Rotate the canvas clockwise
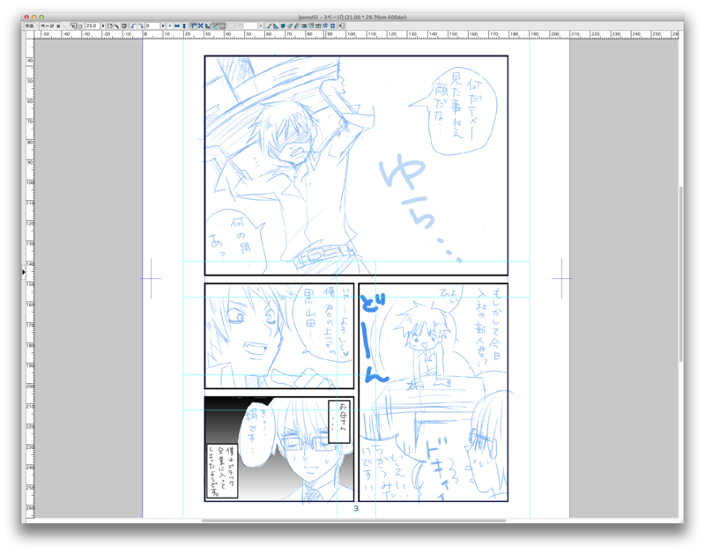This screenshot has height=553, width=705. pyautogui.click(x=141, y=26)
